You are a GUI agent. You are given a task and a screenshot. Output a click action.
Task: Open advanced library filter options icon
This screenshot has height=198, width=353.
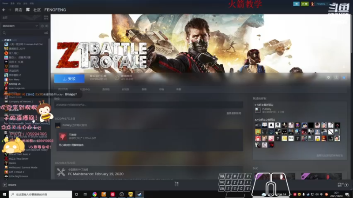[x=46, y=33]
